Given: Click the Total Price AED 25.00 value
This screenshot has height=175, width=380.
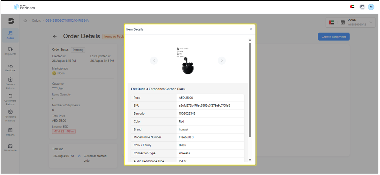Looking at the screenshot, I should (59, 121).
